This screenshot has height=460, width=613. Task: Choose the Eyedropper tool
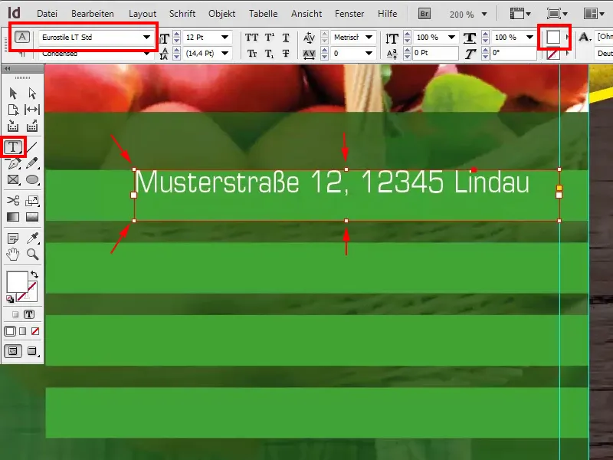[x=32, y=238]
